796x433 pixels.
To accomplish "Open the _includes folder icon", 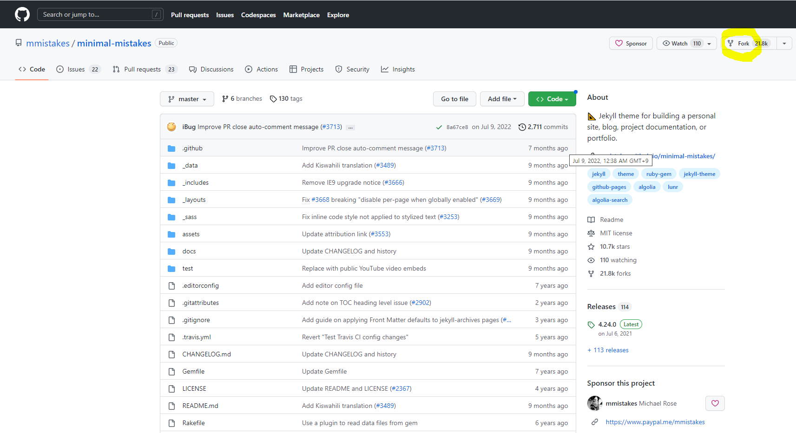I will point(171,183).
